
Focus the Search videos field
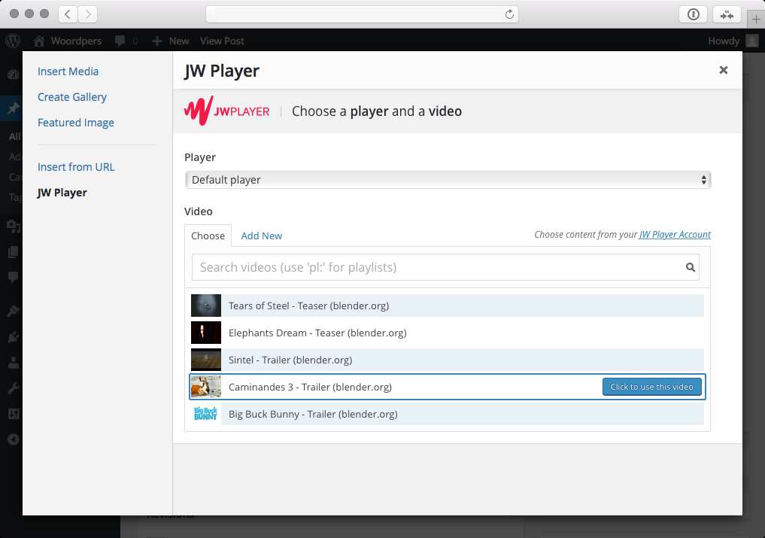pos(445,267)
